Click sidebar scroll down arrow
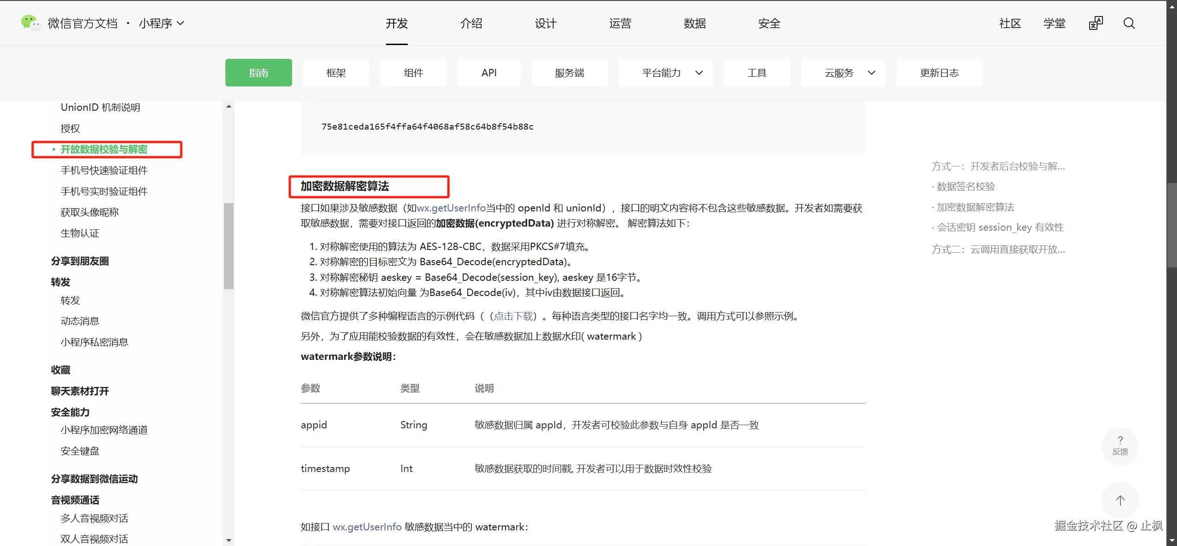 click(229, 540)
